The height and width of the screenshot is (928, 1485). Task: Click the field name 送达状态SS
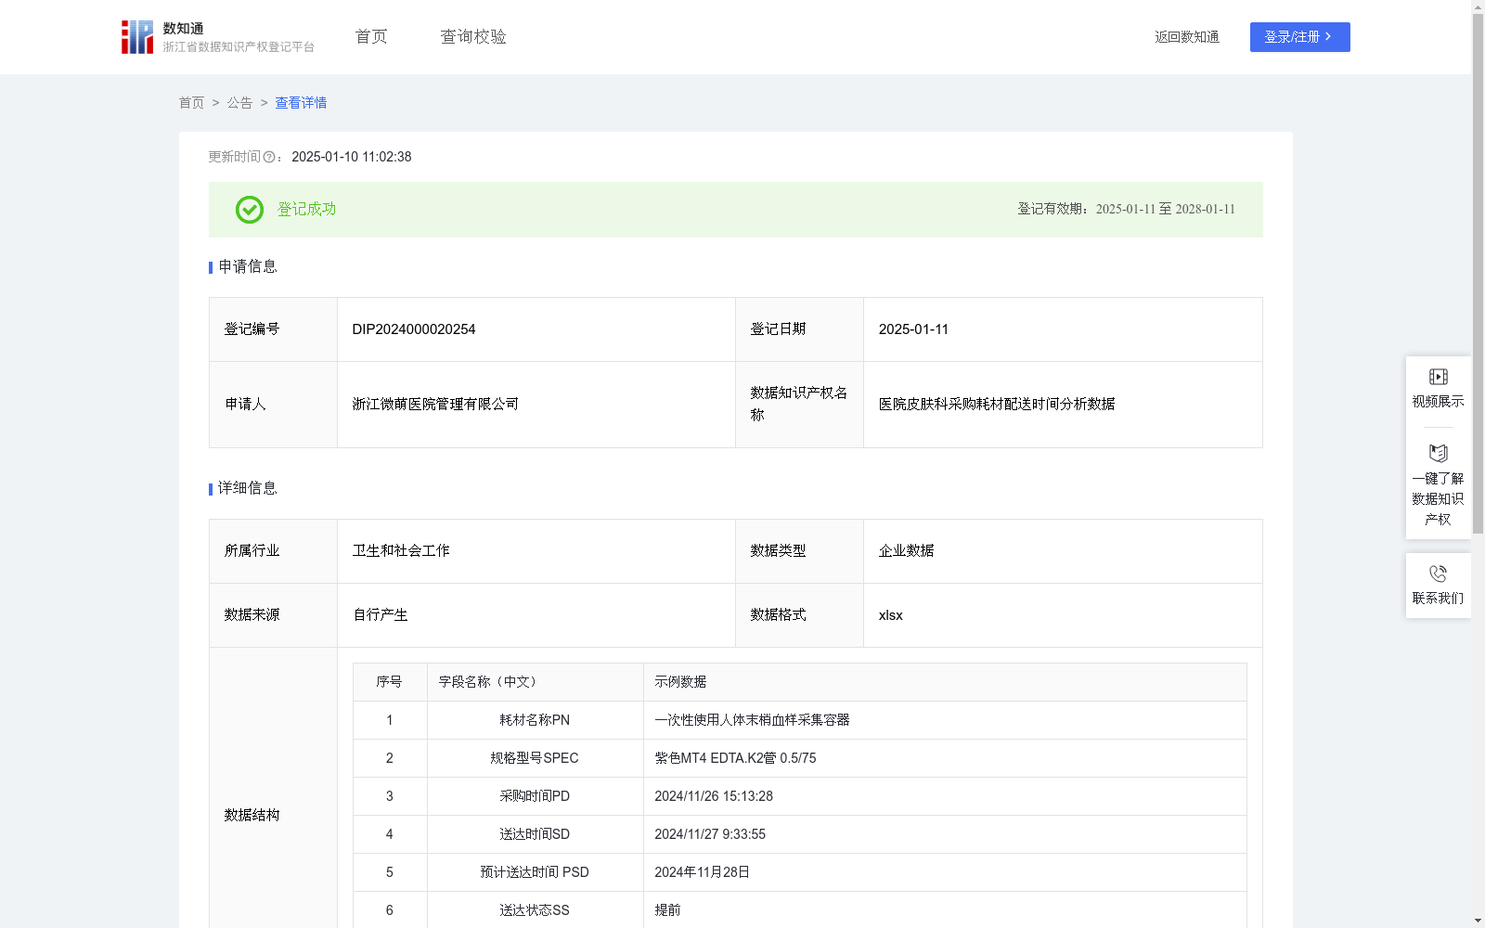pyautogui.click(x=535, y=910)
